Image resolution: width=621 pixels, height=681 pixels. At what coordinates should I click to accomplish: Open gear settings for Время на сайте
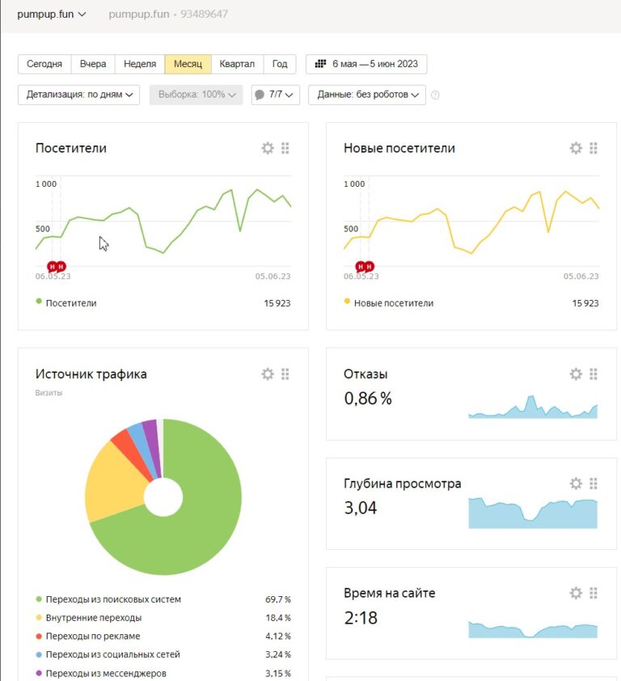576,593
